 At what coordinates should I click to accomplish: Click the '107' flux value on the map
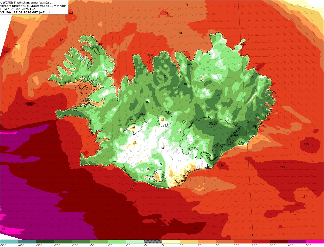click(x=71, y=13)
